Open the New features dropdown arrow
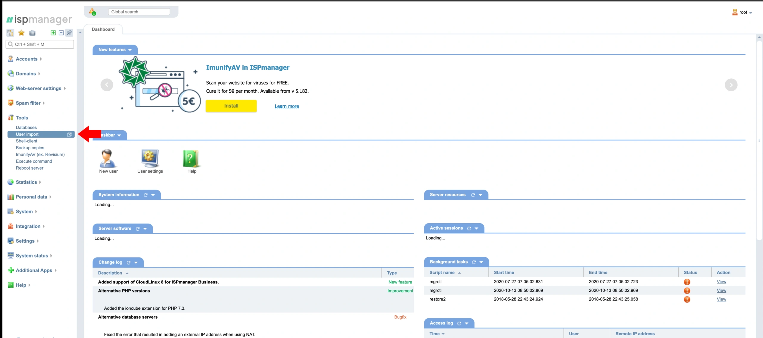The height and width of the screenshot is (338, 763). point(130,50)
